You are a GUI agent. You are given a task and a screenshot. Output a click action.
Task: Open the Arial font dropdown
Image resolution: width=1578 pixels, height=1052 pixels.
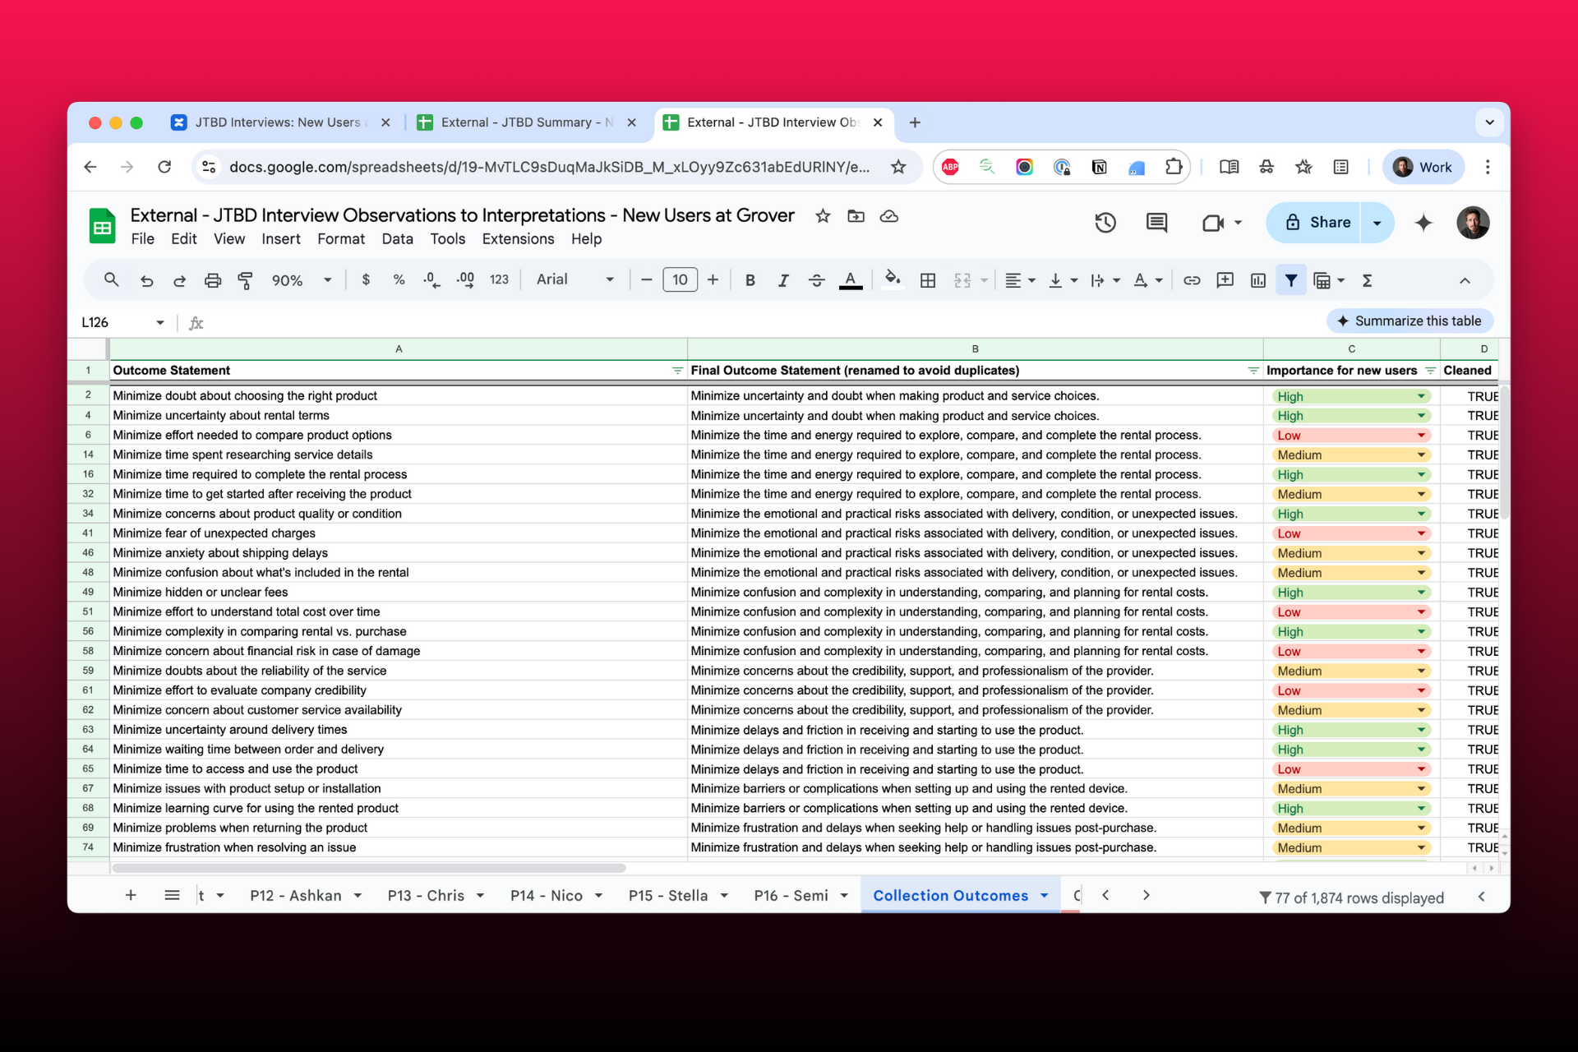click(574, 279)
